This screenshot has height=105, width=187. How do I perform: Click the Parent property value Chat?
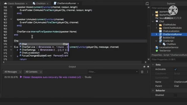point(176,86)
